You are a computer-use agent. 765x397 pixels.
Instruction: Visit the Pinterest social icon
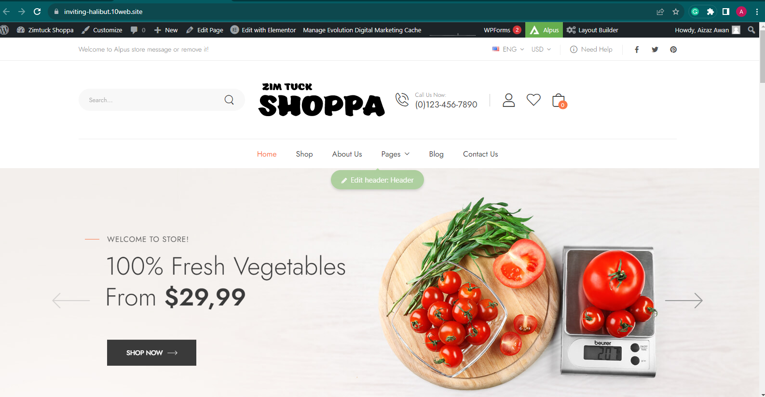point(673,50)
